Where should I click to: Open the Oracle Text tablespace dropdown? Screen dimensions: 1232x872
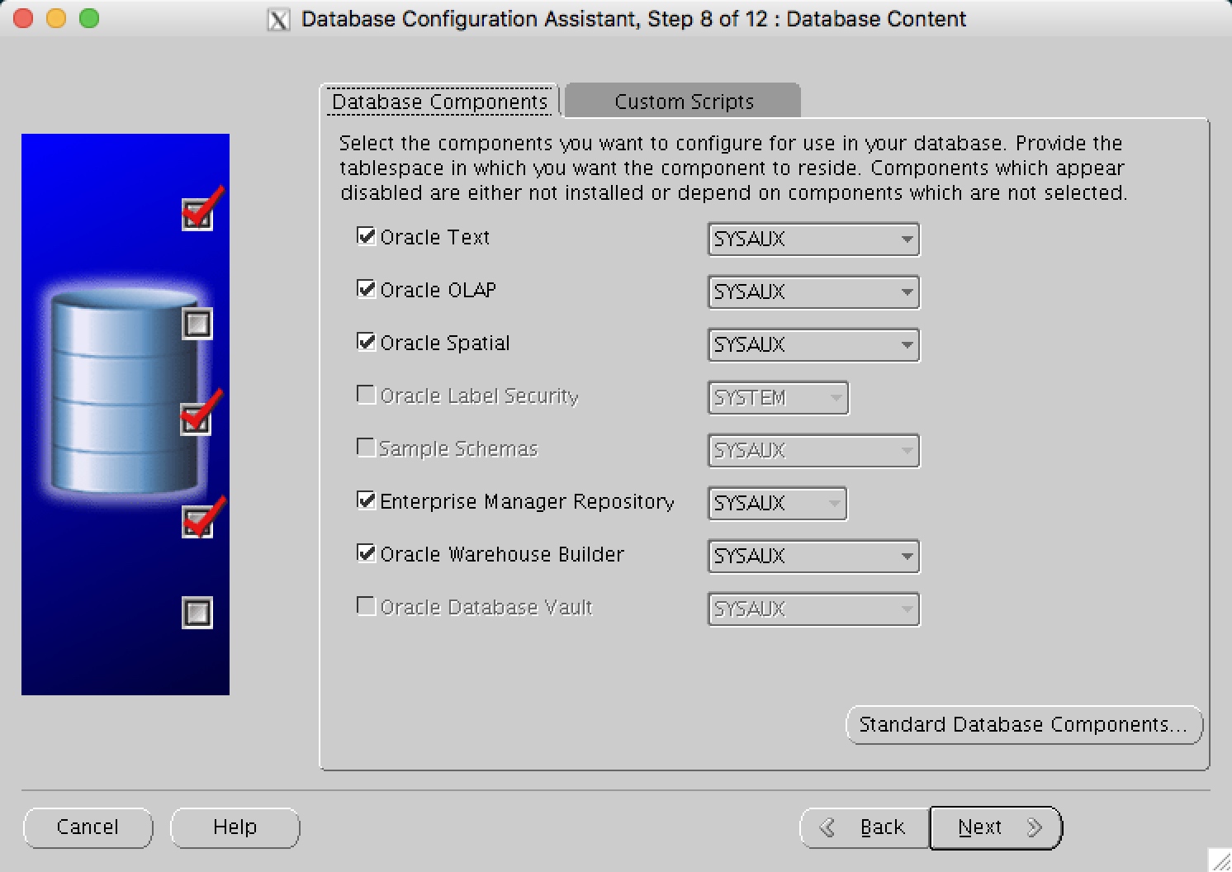coord(813,239)
